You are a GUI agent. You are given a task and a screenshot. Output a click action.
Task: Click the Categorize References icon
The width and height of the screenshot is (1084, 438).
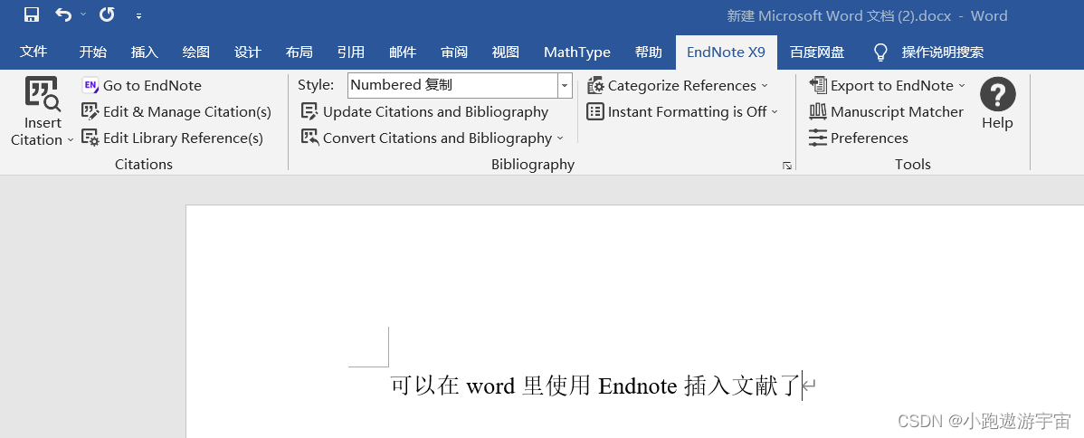[x=595, y=86]
